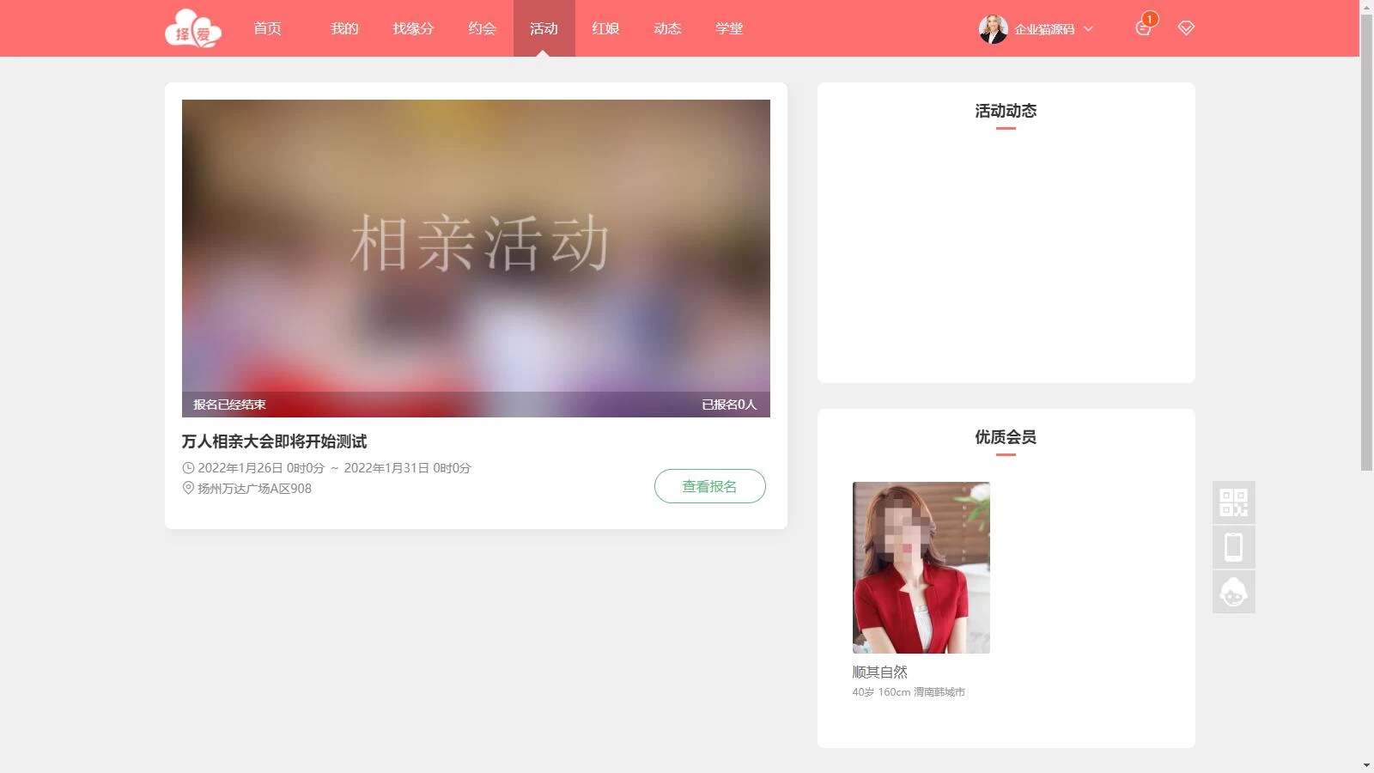1374x773 pixels.
Task: Open customer service via the avatar icon
Action: pyautogui.click(x=1233, y=591)
